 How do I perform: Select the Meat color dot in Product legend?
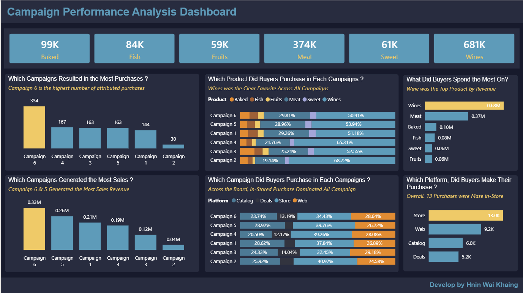point(286,100)
